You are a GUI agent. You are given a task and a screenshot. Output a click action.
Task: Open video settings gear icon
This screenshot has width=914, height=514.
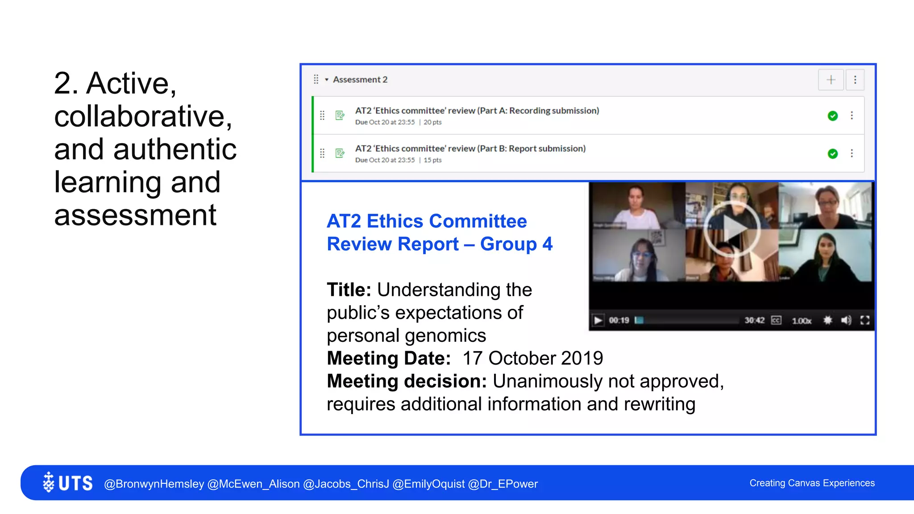point(827,320)
